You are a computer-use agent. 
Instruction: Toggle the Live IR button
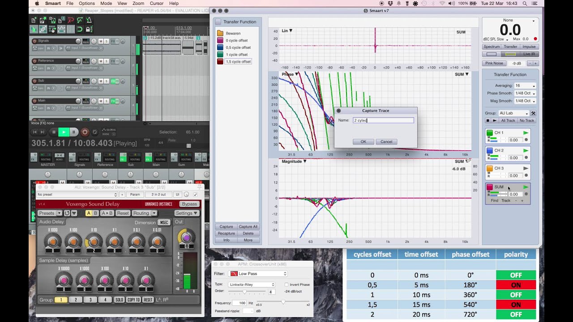point(529,54)
